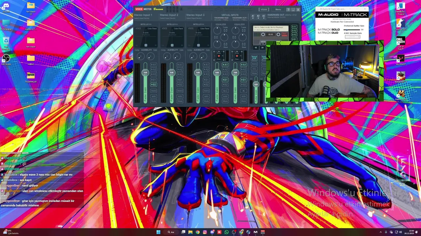Image resolution: width=421 pixels, height=236 pixels.
Task: Click to select audio file for playback
Action: pyautogui.click(x=270, y=29)
